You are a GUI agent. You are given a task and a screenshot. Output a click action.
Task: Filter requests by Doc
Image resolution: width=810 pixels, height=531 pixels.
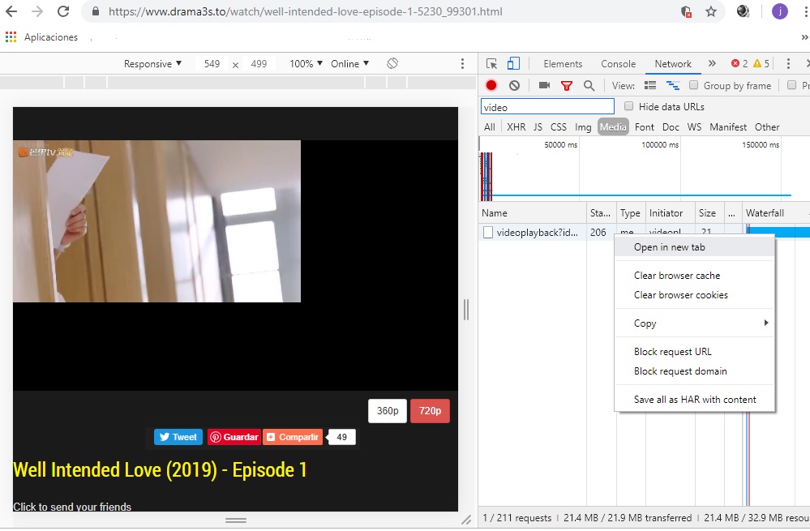pyautogui.click(x=671, y=127)
